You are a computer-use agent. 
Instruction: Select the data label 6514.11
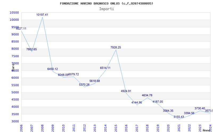click(x=105, y=68)
